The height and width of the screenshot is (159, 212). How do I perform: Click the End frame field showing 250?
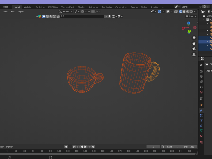pos(189,147)
